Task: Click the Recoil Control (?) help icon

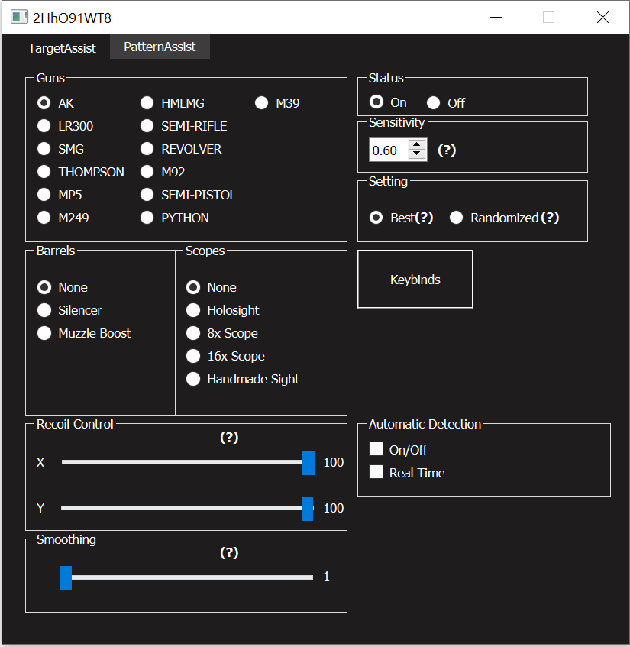Action: tap(229, 438)
